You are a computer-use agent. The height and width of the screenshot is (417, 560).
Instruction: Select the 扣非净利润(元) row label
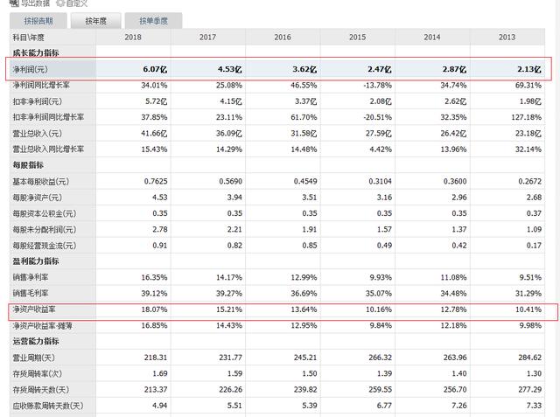[x=37, y=101]
